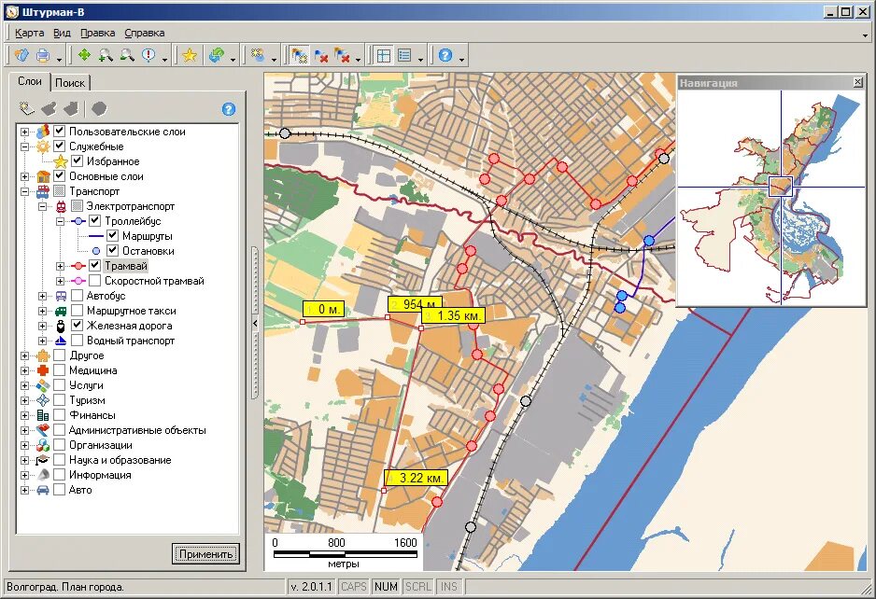This screenshot has height=599, width=876.
Task: Collapse the Транспорт tree node
Action: point(24,191)
